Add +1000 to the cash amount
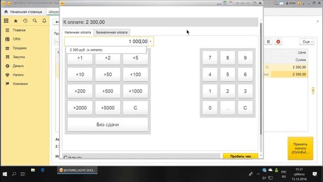Screen dimensions: 323x182 click(135, 91)
